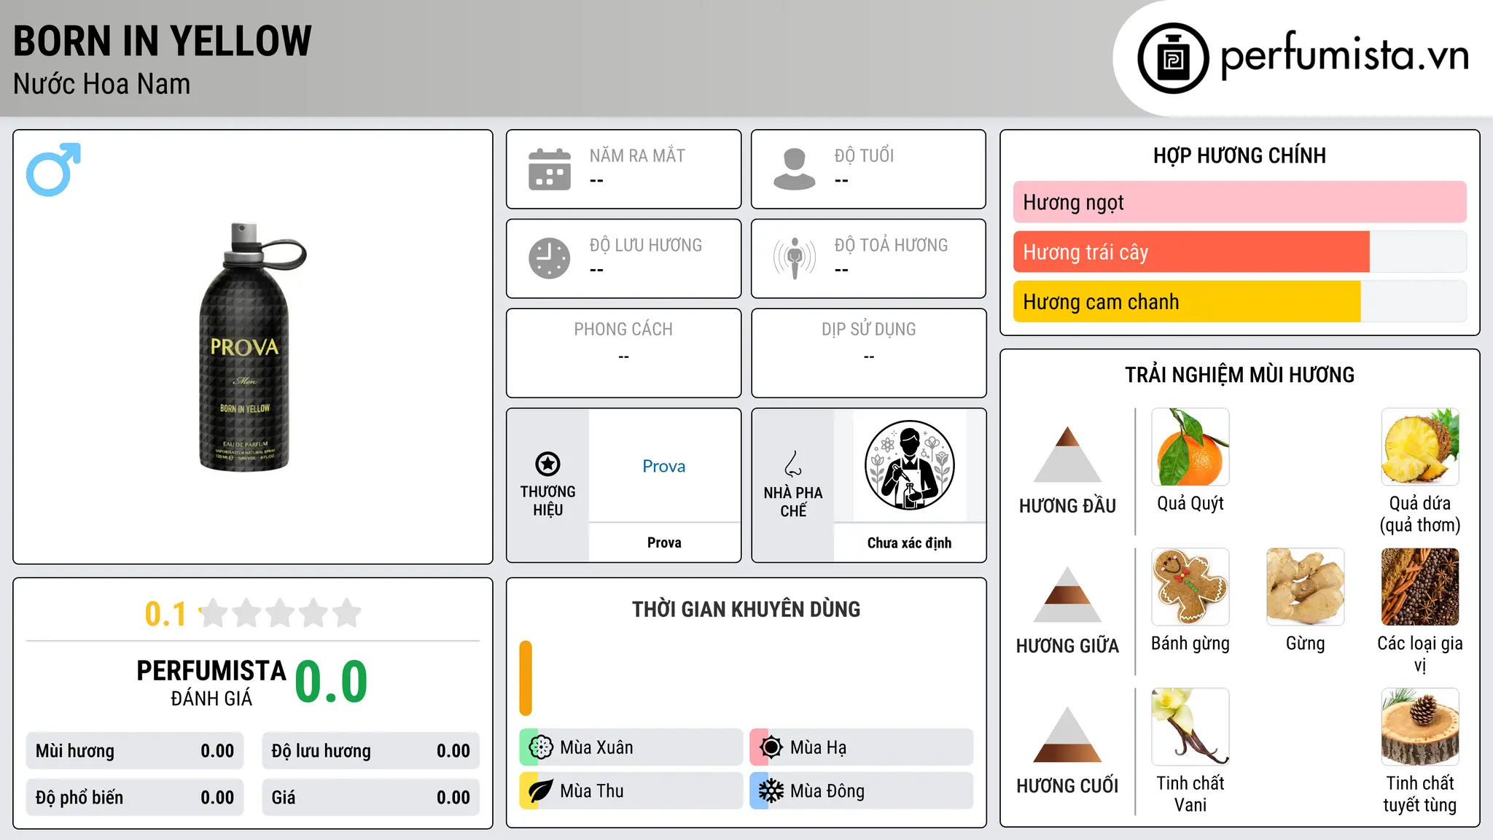Click the blue male gender symbol

tap(53, 170)
